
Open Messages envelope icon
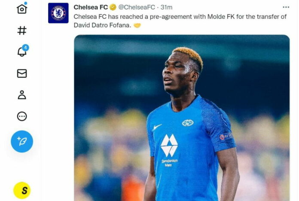click(22, 73)
